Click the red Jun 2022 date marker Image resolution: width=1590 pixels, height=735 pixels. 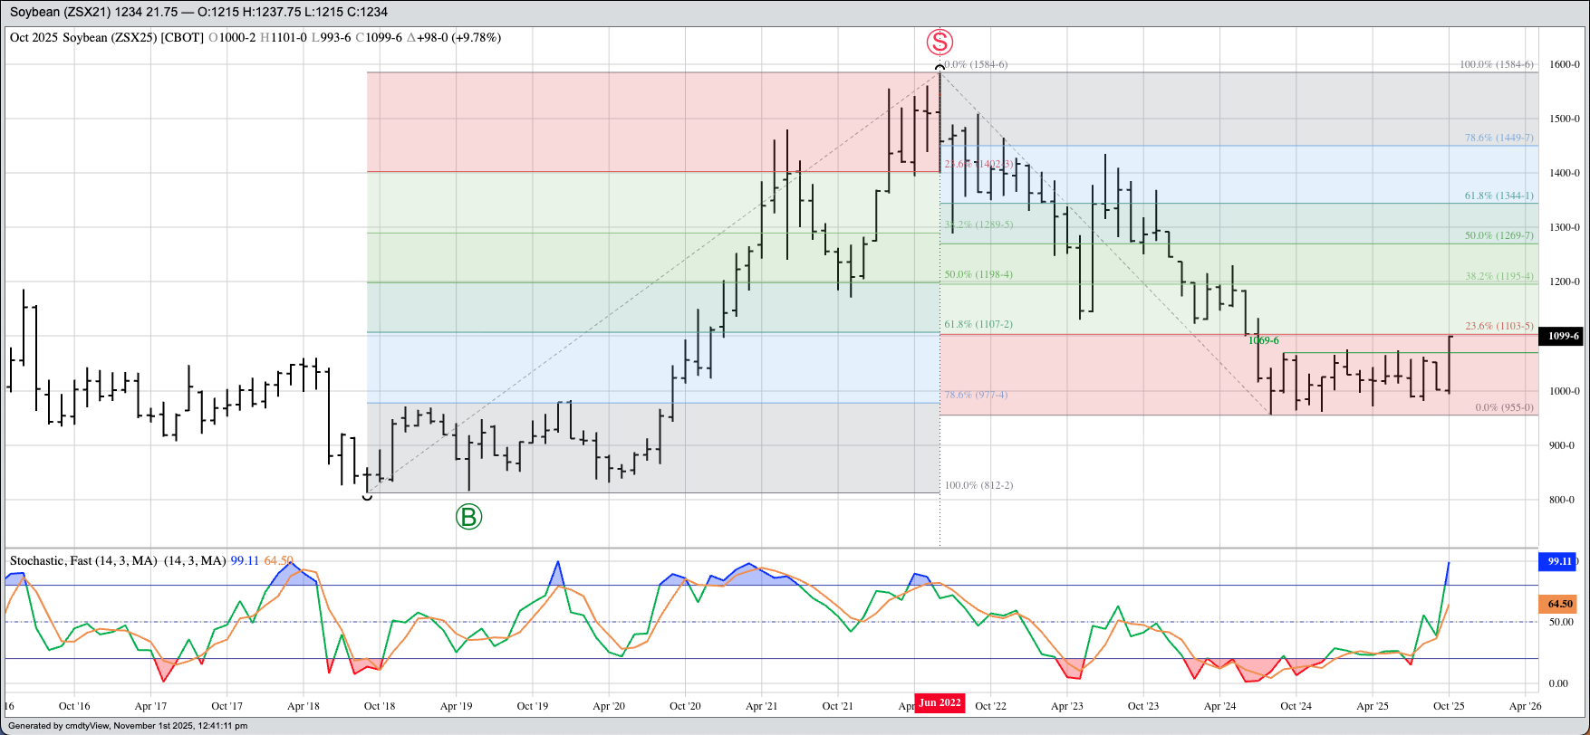[940, 703]
